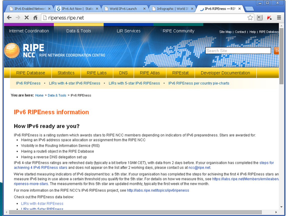Open the Statistics menu item
This screenshot has width=288, height=216.
coord(66,73)
